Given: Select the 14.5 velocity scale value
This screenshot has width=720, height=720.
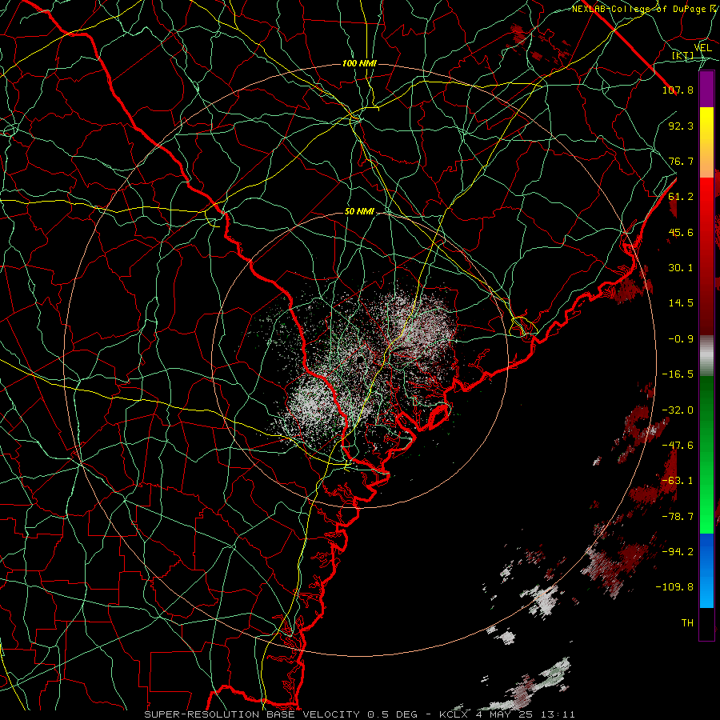Looking at the screenshot, I should coord(681,303).
